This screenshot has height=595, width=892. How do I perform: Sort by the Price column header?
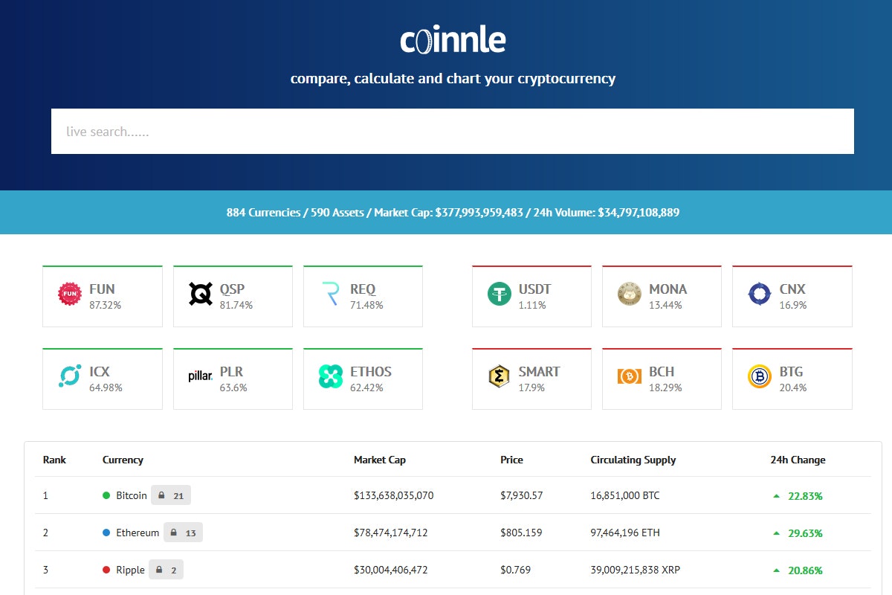(511, 460)
